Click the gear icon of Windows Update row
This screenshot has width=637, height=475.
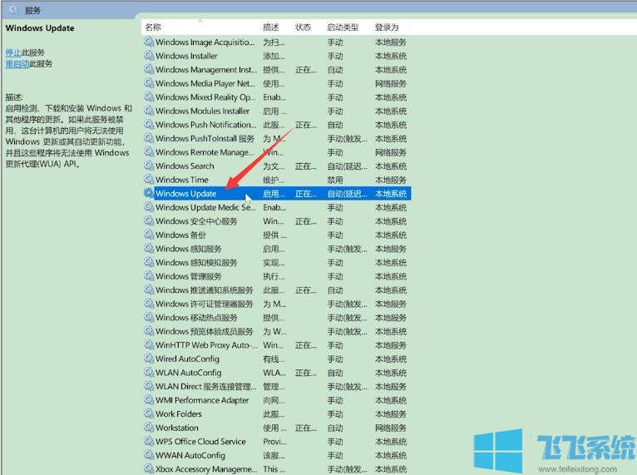(x=149, y=194)
